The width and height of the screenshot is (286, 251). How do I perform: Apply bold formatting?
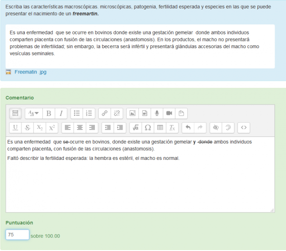[x=49, y=114]
